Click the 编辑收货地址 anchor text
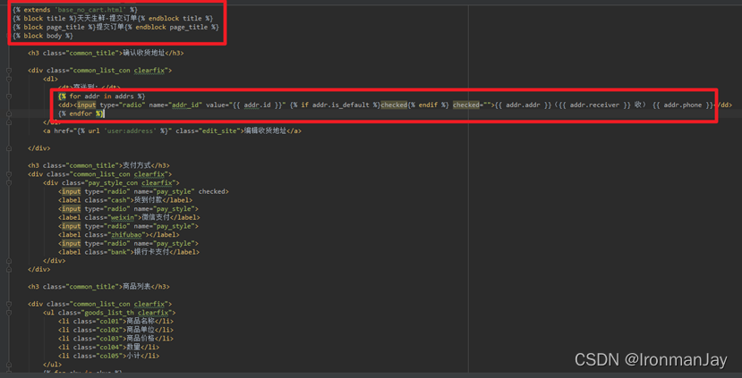 coord(265,130)
